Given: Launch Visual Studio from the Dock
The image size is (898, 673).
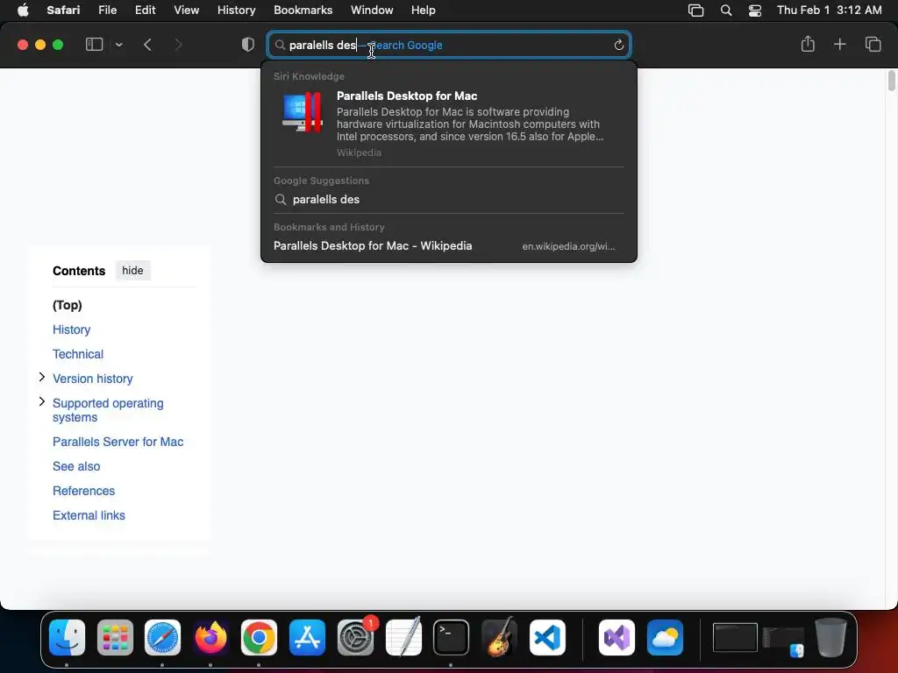Looking at the screenshot, I should [x=616, y=638].
